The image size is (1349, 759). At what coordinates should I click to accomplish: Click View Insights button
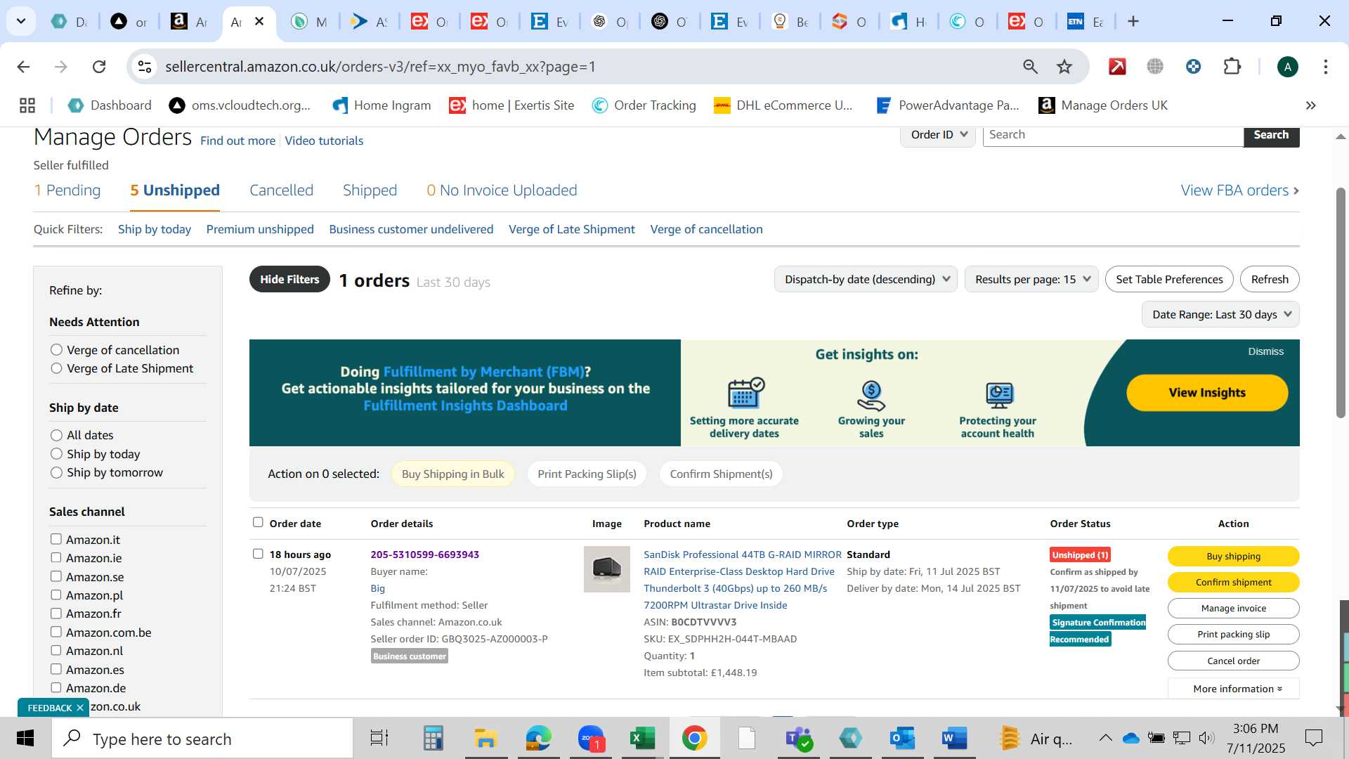coord(1207,393)
